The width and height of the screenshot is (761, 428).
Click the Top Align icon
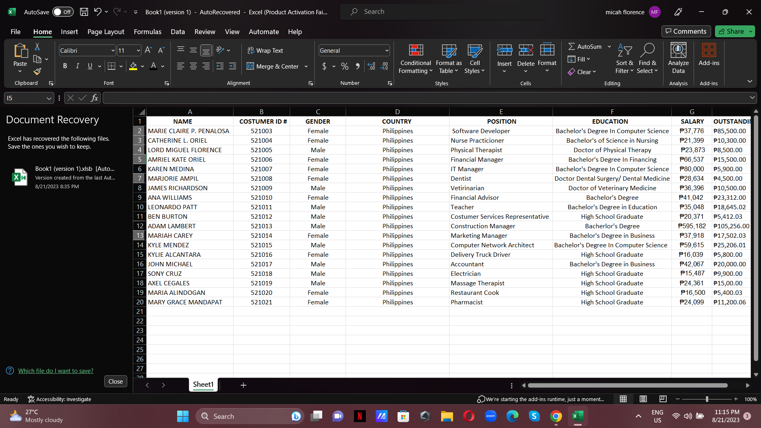pyautogui.click(x=181, y=50)
